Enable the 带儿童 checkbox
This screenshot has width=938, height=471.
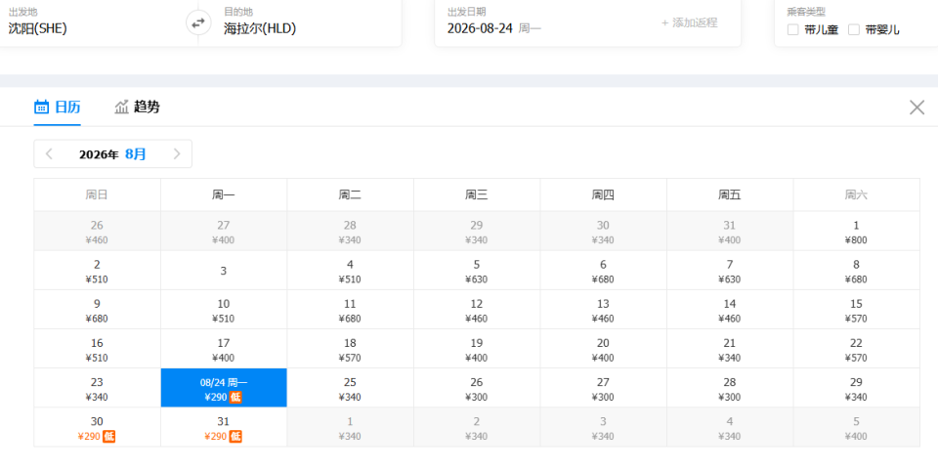[x=792, y=30]
